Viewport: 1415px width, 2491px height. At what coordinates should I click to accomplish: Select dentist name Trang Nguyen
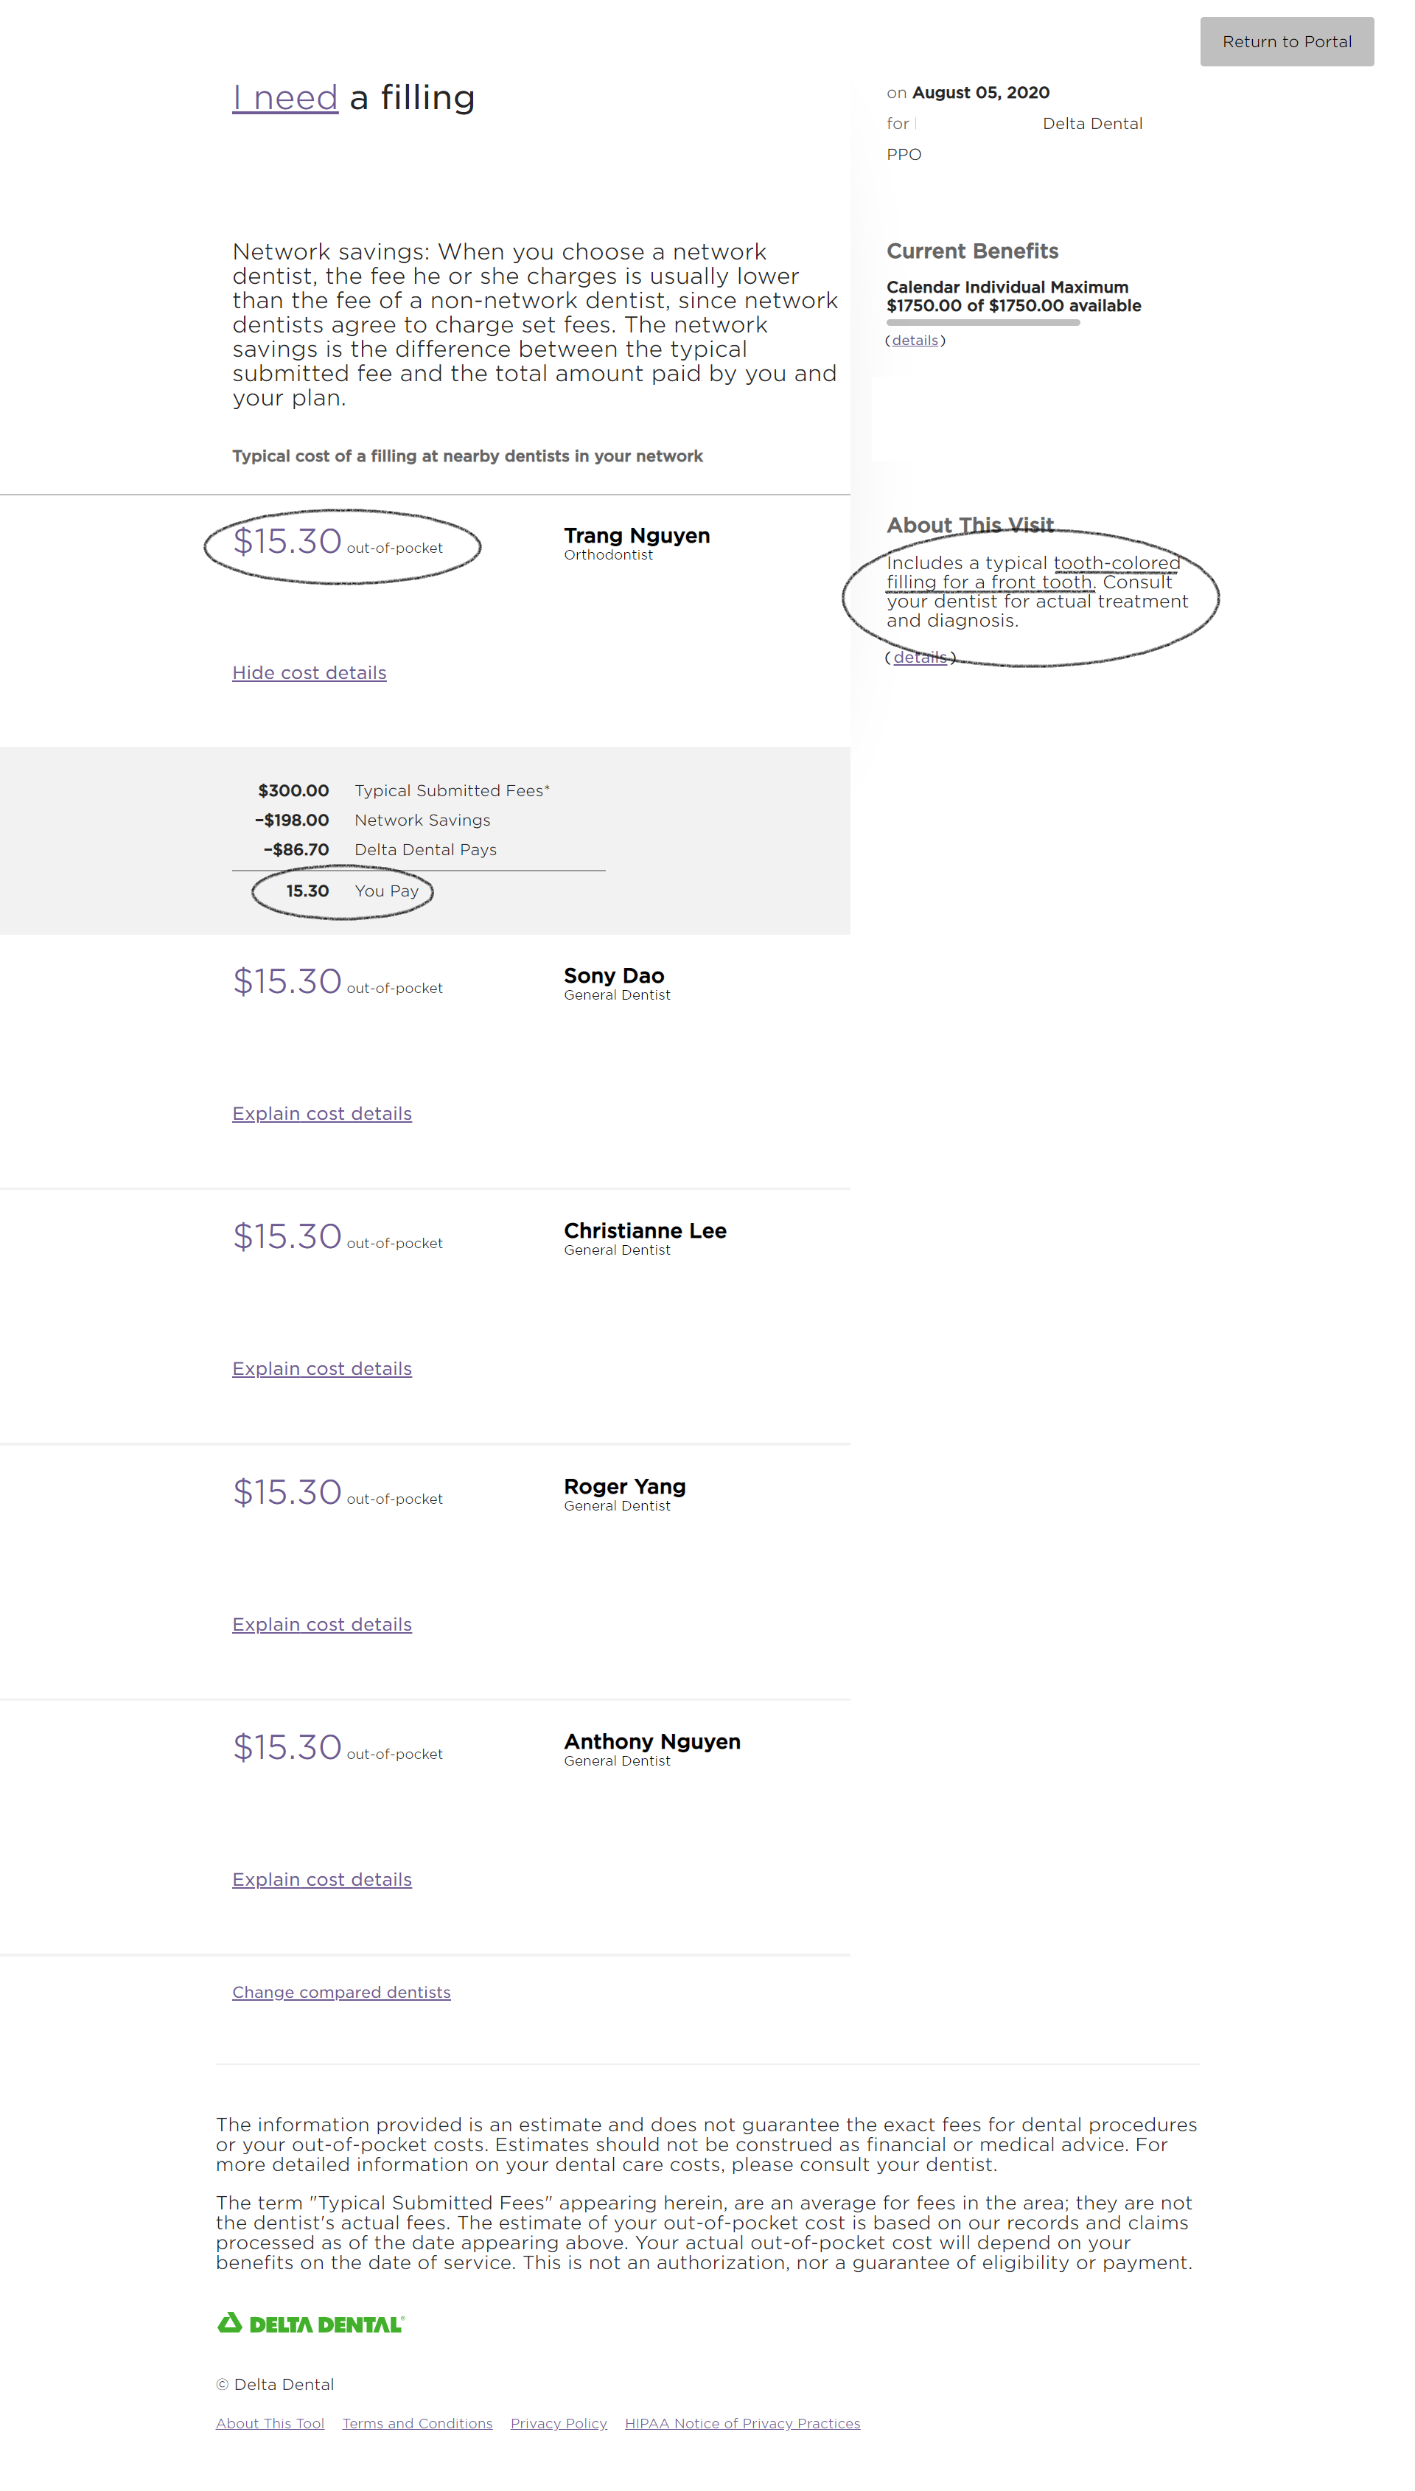click(x=637, y=535)
